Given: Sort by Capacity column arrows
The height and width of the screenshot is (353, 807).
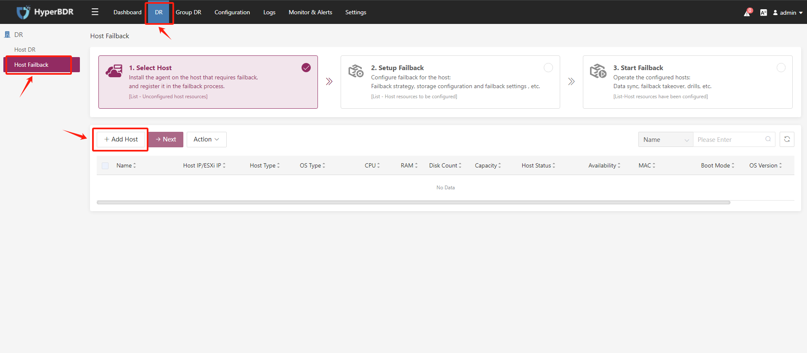Looking at the screenshot, I should 500,165.
